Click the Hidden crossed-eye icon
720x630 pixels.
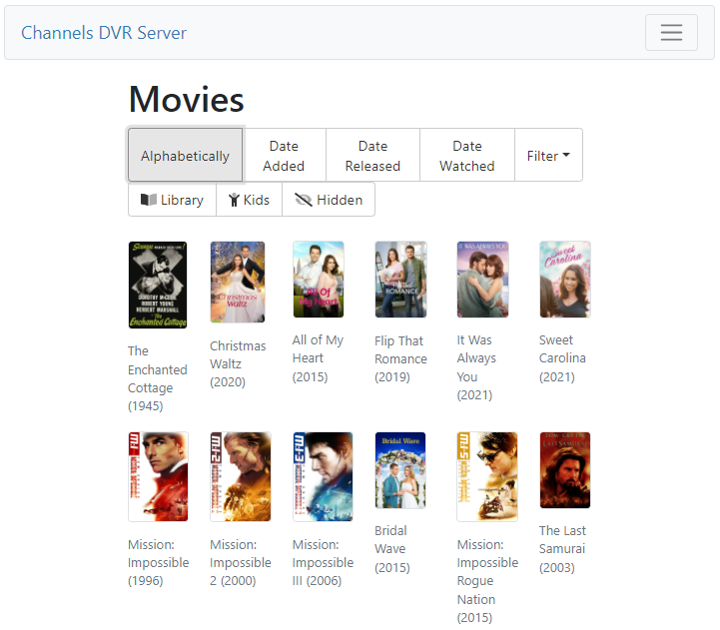pos(304,200)
